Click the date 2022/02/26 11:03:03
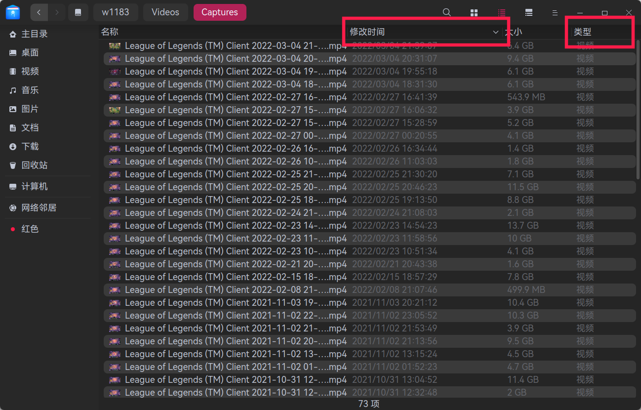 tap(395, 162)
